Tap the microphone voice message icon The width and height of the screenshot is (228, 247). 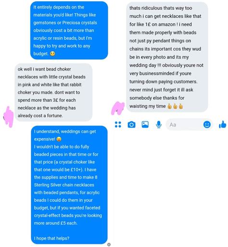point(159,124)
